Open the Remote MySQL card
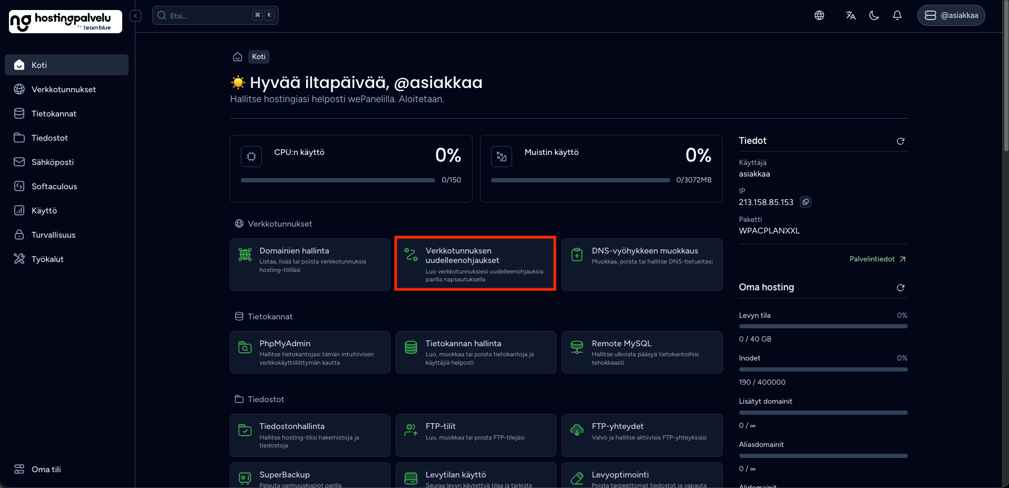Image resolution: width=1009 pixels, height=488 pixels. [642, 352]
